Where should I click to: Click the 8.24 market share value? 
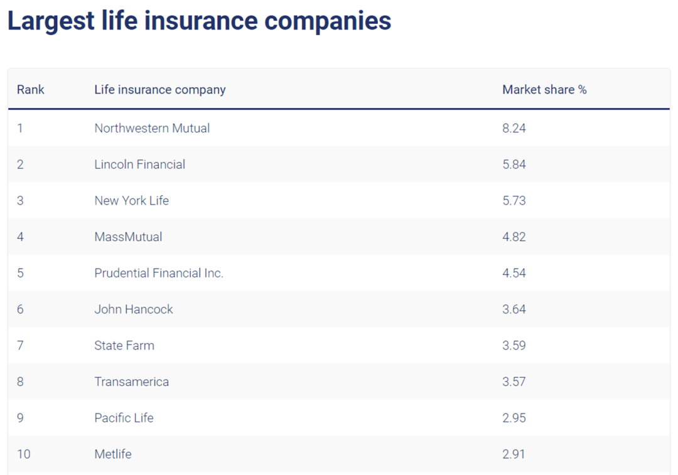(514, 128)
